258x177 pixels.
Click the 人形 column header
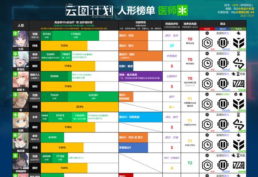[21, 25]
